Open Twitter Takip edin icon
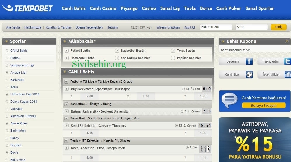The width and height of the screenshot is (291, 162). click(x=287, y=61)
